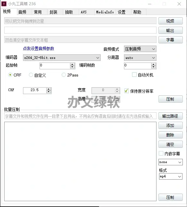
Task: Select the 自定义 radio button
Action: tap(31, 75)
